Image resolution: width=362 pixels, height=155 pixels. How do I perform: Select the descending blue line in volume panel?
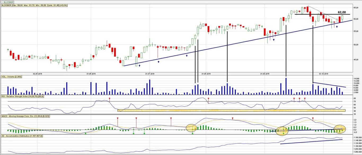[x=330, y=85]
